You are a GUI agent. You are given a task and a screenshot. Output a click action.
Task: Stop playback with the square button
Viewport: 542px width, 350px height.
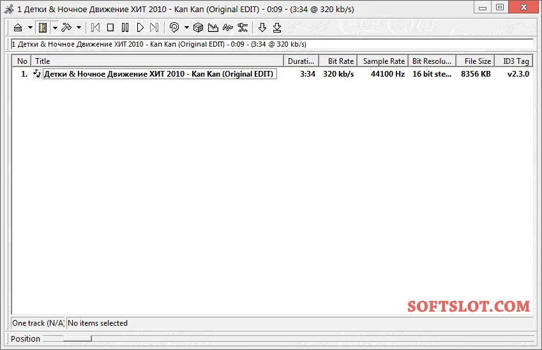[x=110, y=27]
